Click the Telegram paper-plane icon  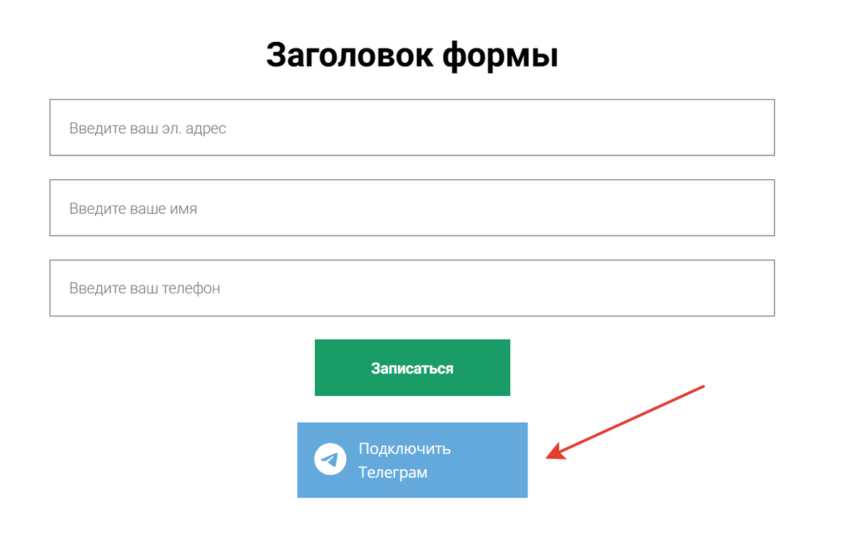pos(330,460)
